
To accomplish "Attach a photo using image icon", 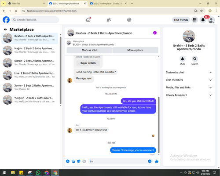I will pos(73,161).
